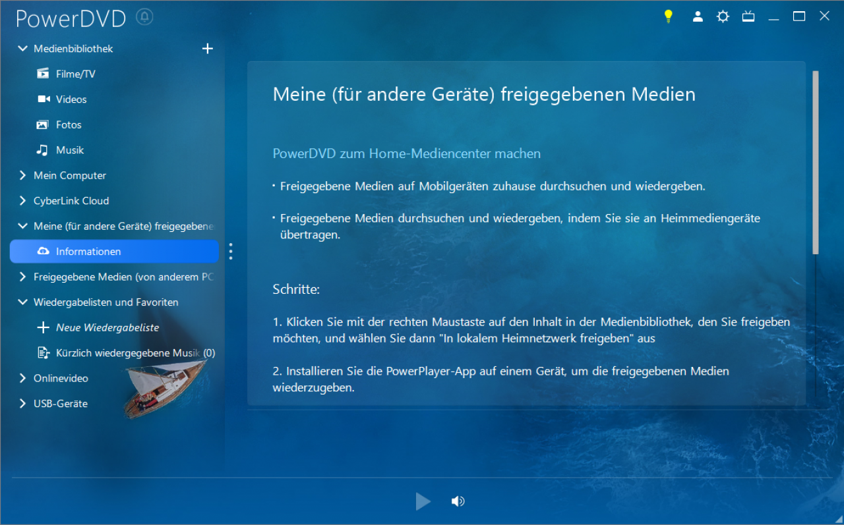The image size is (844, 525).
Task: Click the Wiedergabelisten und Favoriten label
Action: pos(106,302)
